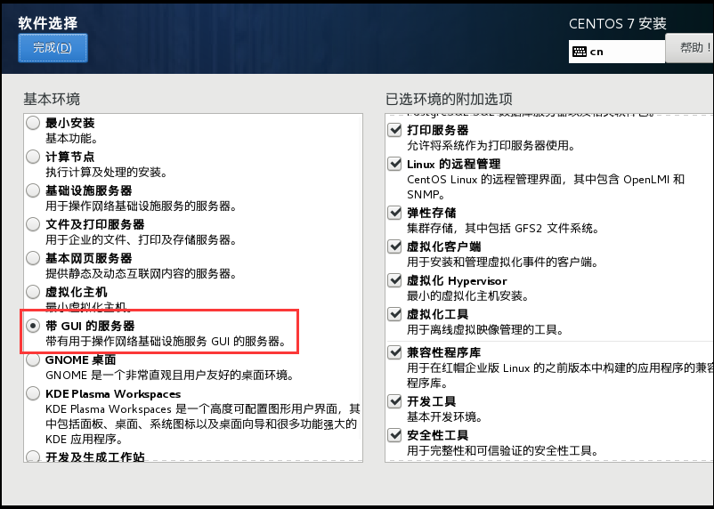Viewport: 714px width, 509px height.
Task: Click the keyboard layout icon beside cn
Action: (580, 52)
